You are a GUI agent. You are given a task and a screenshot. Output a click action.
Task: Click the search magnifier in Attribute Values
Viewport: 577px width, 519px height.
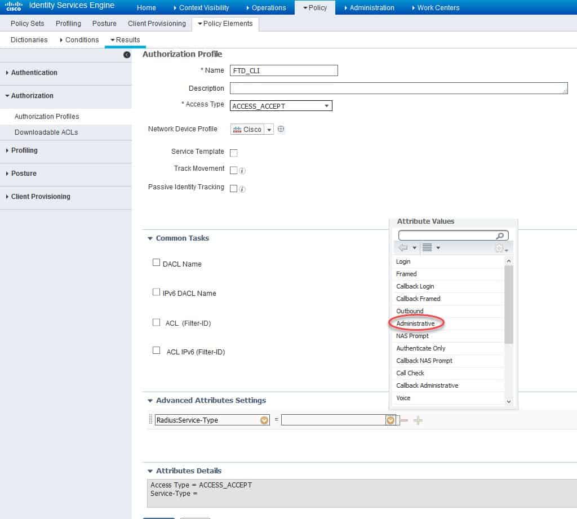500,235
